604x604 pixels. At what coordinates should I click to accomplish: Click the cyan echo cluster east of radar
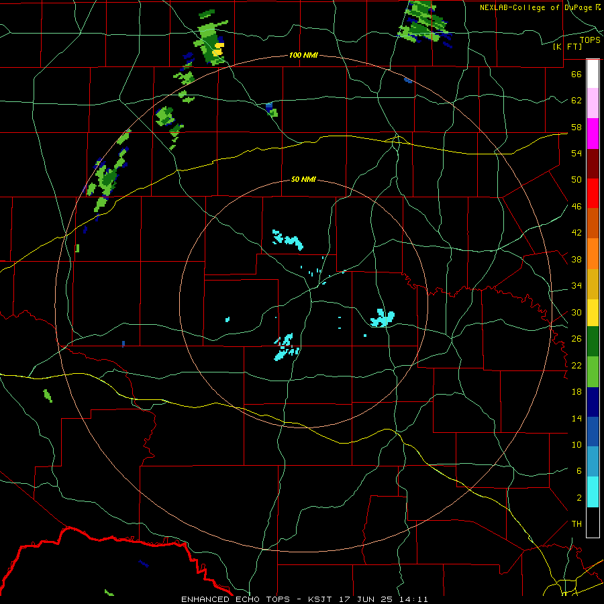383,318
